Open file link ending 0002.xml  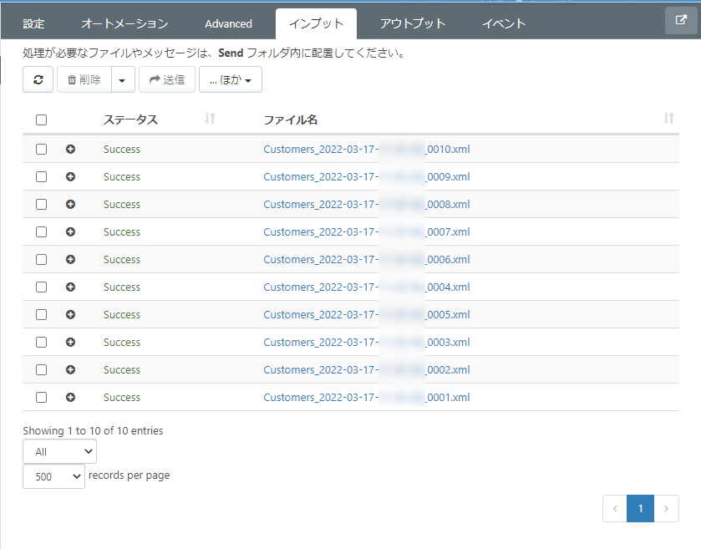[367, 369]
